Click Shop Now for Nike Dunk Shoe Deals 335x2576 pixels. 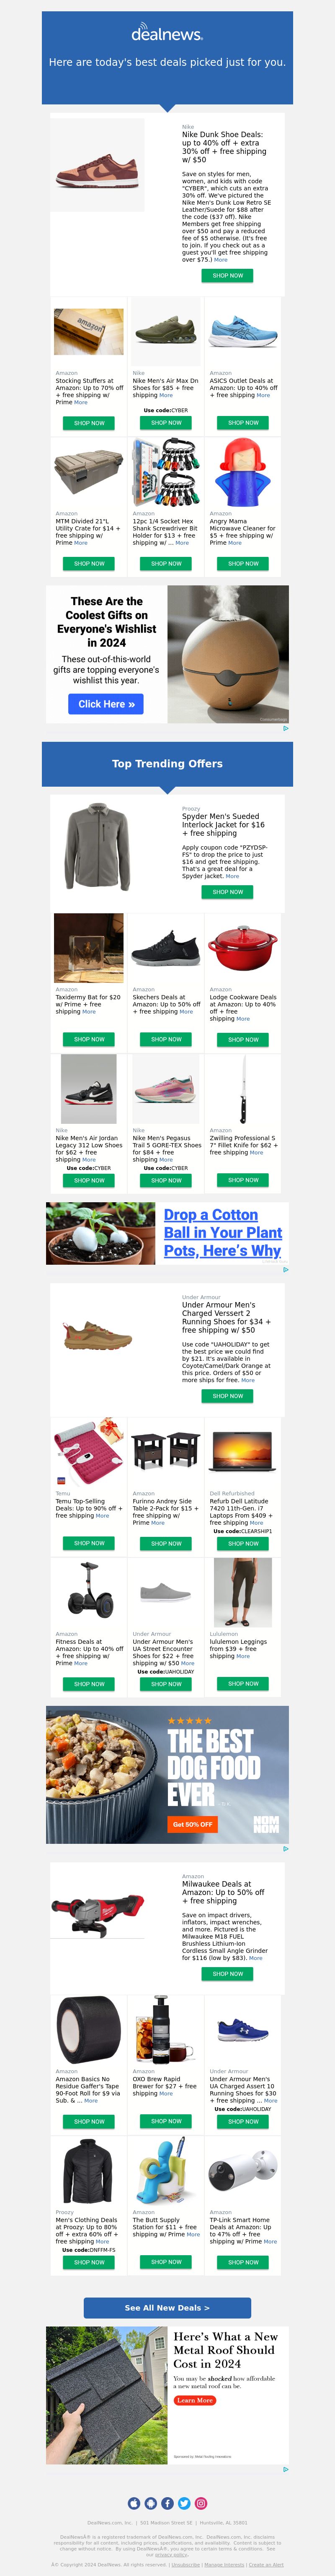click(x=227, y=275)
